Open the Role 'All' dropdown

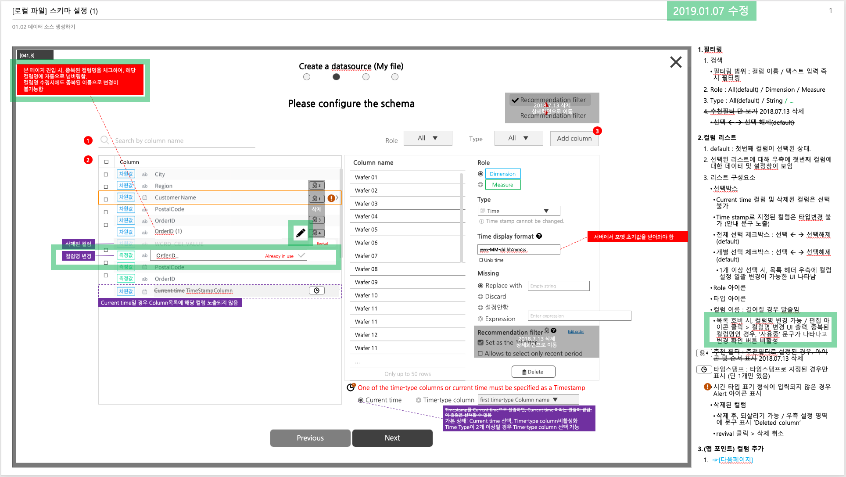click(428, 138)
